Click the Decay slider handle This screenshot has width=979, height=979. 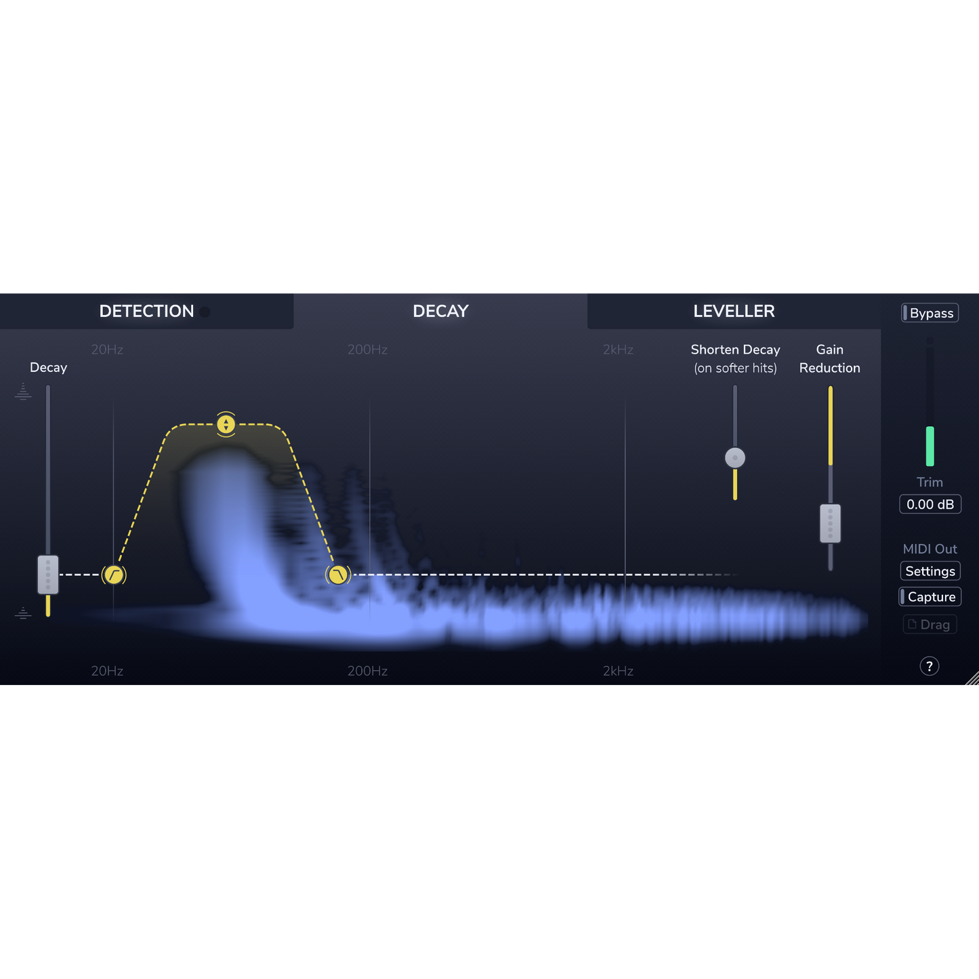click(x=48, y=575)
